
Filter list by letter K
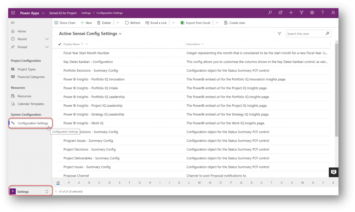(179, 183)
